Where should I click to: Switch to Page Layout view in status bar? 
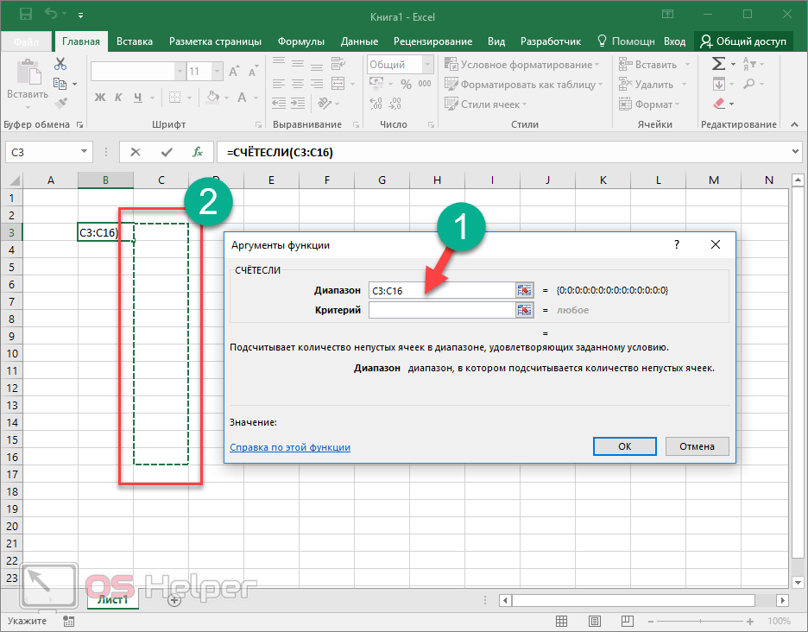point(594,621)
